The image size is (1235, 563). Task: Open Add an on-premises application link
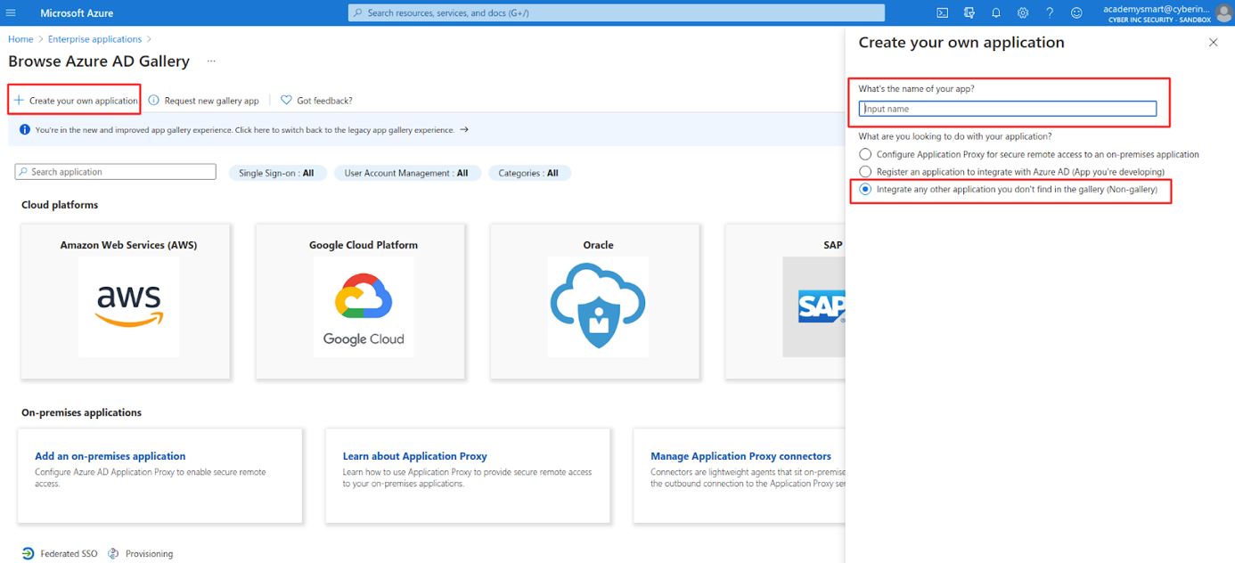[x=110, y=456]
